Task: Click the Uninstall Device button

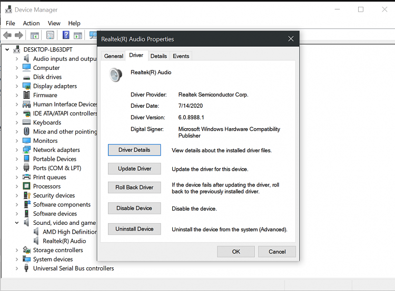Action: coord(134,229)
